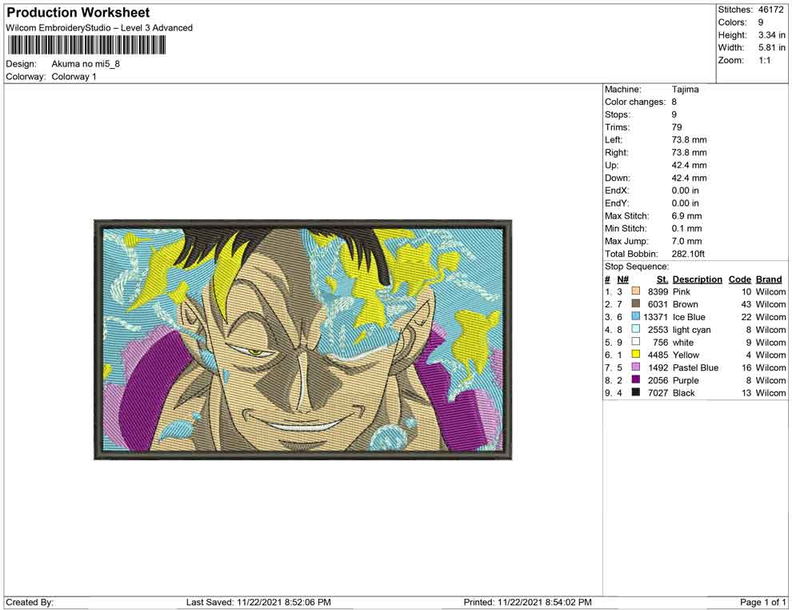Screen dimensions: 792x610
Task: Click the 'Description' column header
Action: (x=697, y=279)
